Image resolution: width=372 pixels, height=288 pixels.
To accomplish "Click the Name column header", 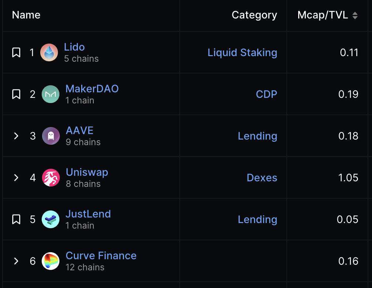I will 26,15.
